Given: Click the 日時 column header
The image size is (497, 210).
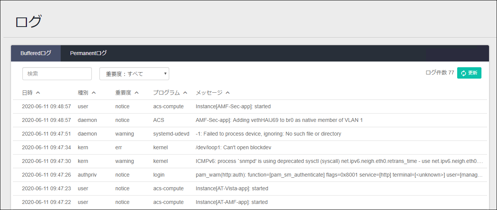Looking at the screenshot, I should point(27,93).
